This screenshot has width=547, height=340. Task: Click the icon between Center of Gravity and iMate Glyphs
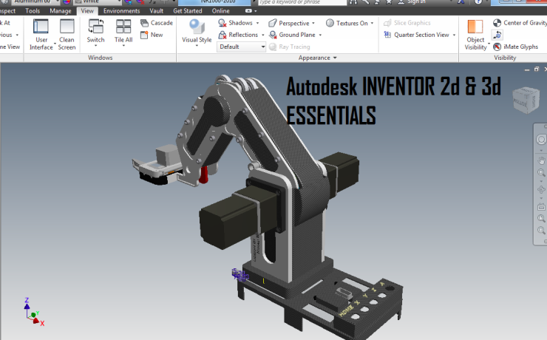497,35
